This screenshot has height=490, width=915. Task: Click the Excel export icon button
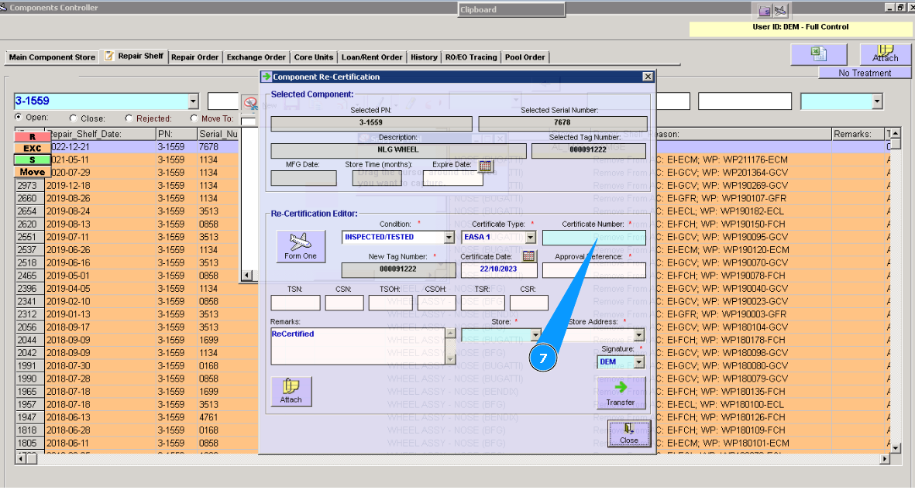(x=818, y=54)
